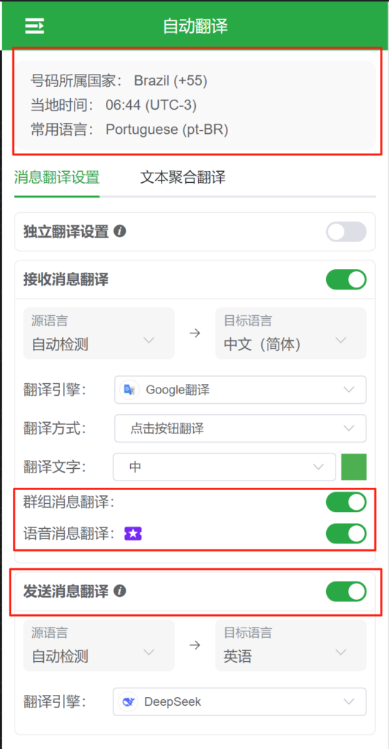Pick the green translation text color swatch
389x749 pixels.
[354, 467]
